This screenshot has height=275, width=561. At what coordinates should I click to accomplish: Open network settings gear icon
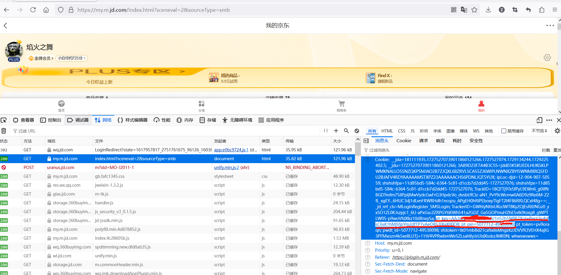(x=557, y=131)
